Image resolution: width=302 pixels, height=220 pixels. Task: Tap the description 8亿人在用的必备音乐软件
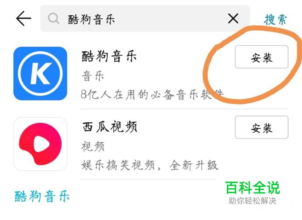coord(152,94)
